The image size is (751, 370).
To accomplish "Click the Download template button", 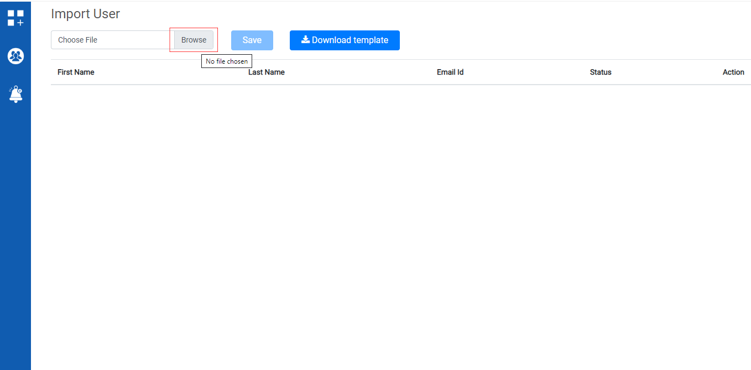I will coord(345,40).
